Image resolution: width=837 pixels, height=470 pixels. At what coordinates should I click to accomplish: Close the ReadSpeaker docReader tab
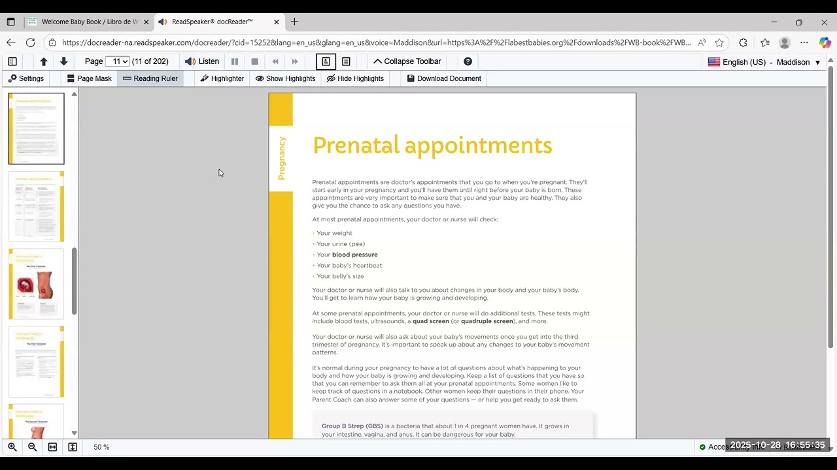coord(276,22)
